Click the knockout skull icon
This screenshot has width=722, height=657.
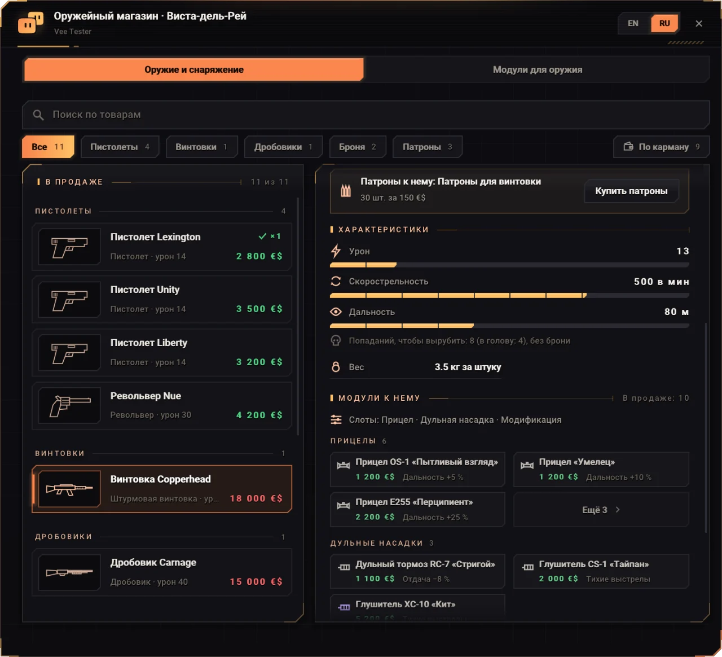click(x=336, y=341)
